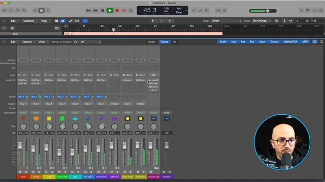Open the List Editors button
The height and width of the screenshot is (182, 325).
[x=301, y=11]
